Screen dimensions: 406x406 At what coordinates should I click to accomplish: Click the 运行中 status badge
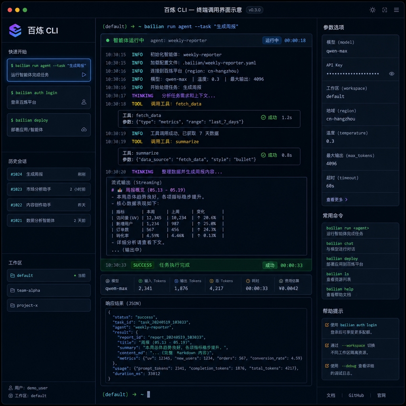[272, 40]
